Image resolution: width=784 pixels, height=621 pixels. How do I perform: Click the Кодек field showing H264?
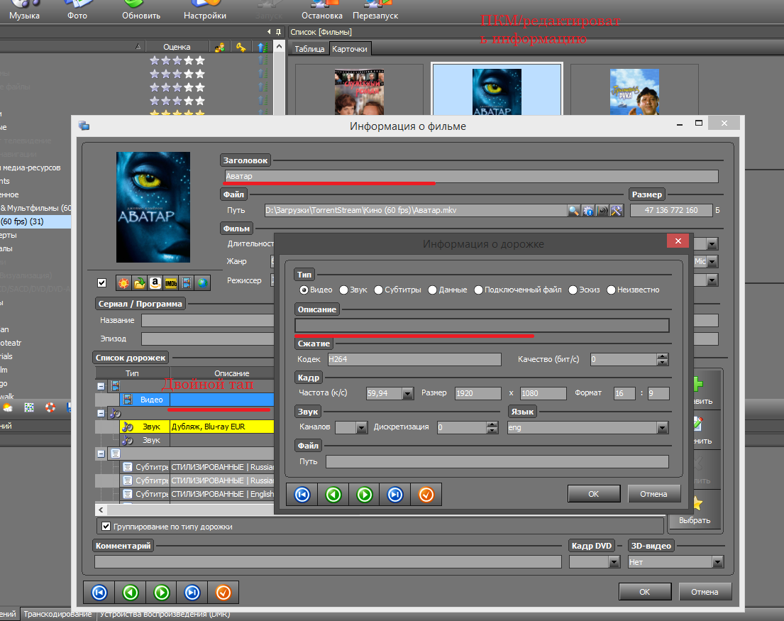[x=414, y=359]
